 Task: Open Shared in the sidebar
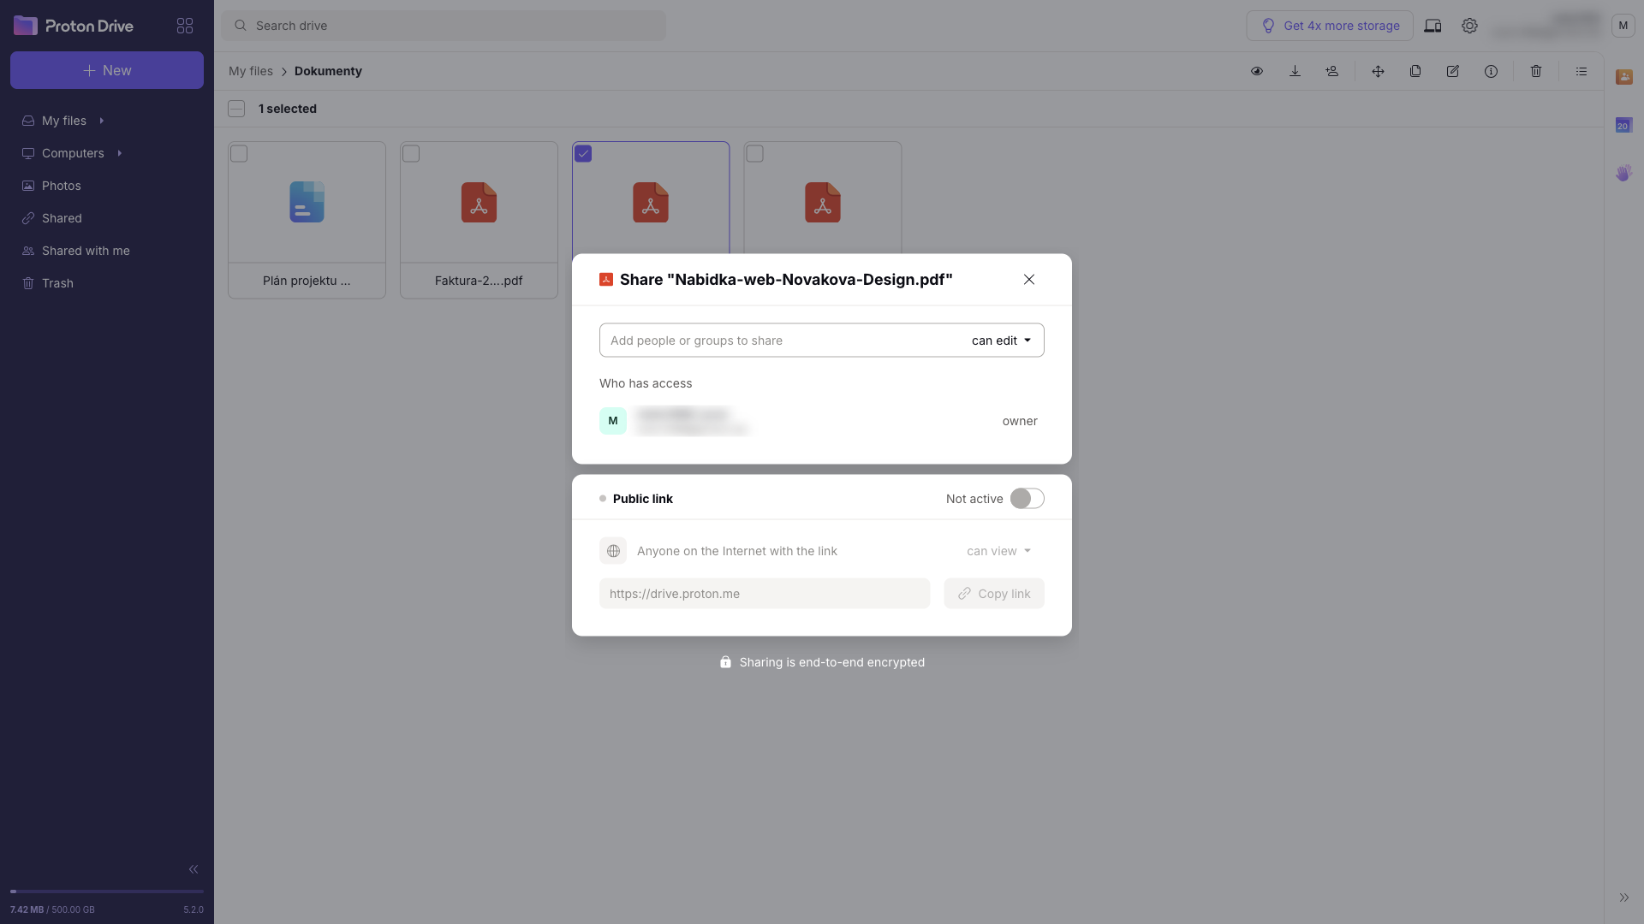pos(62,218)
